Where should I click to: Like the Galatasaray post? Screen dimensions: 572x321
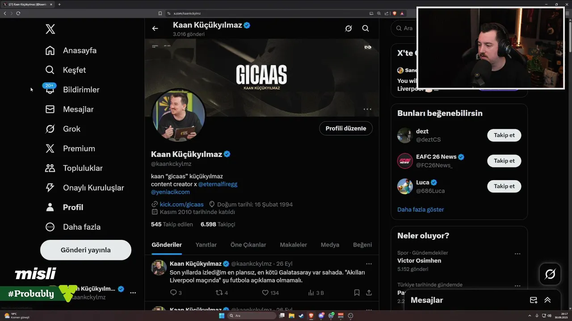(x=265, y=293)
